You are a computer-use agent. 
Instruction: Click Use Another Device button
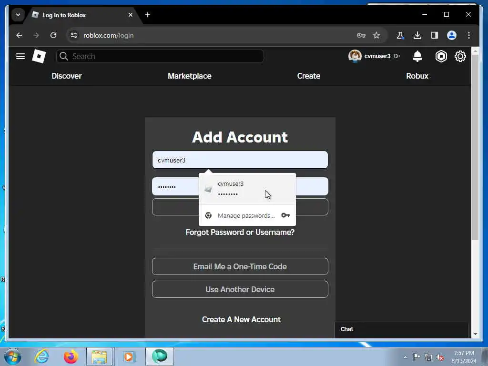click(x=240, y=289)
